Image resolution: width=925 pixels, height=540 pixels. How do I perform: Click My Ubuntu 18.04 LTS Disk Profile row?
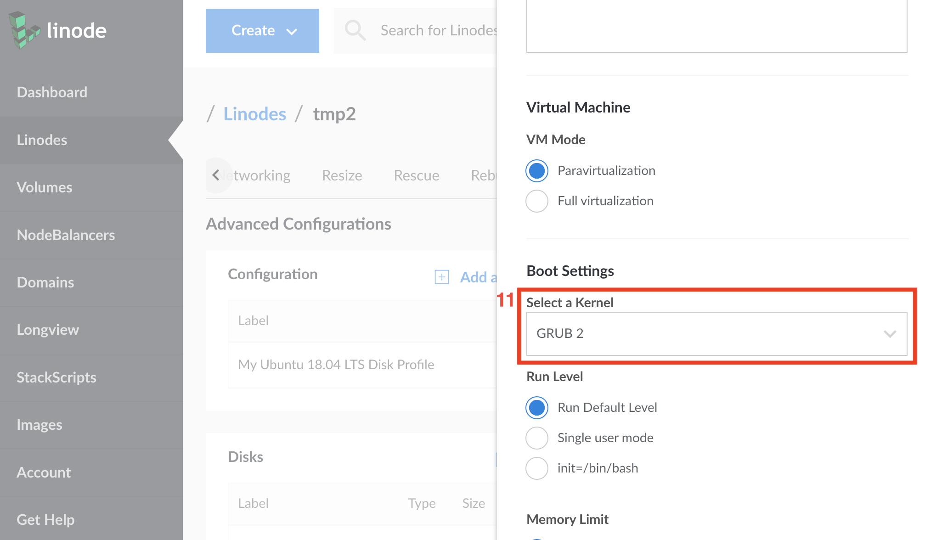coord(362,365)
